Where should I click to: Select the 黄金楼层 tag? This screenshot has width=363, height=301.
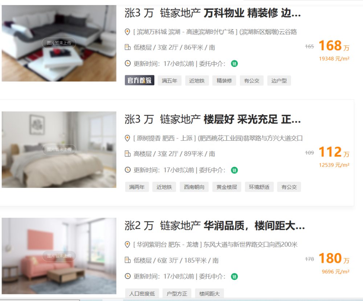[x=227, y=187]
